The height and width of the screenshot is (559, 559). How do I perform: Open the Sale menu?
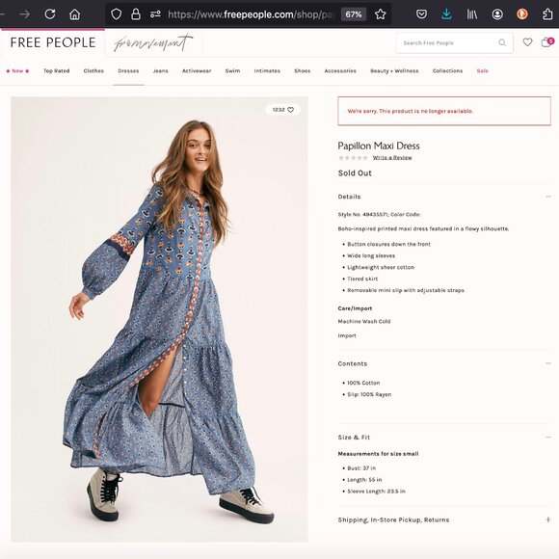tap(482, 71)
